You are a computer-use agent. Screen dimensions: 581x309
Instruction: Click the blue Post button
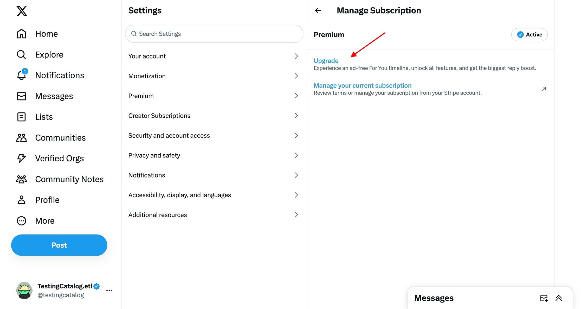click(x=59, y=245)
